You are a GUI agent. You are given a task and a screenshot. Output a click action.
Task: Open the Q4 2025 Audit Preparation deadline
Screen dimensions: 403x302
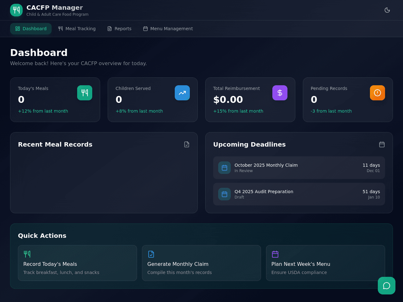[x=299, y=194]
